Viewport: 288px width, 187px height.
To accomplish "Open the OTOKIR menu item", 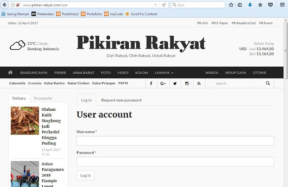I will [259, 73].
